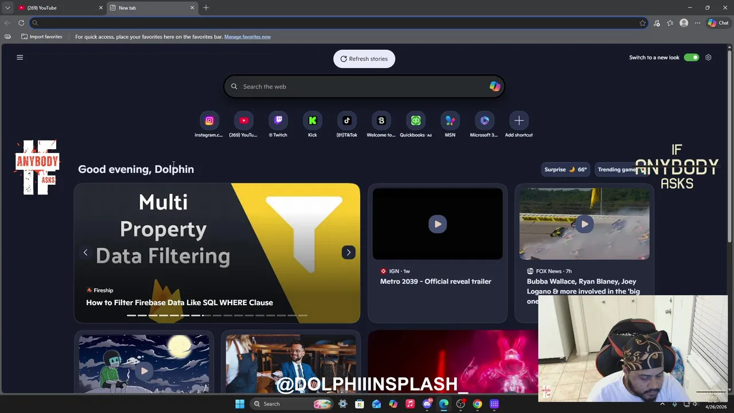Play the Metro 2039 trailer video
The image size is (734, 413).
point(438,224)
